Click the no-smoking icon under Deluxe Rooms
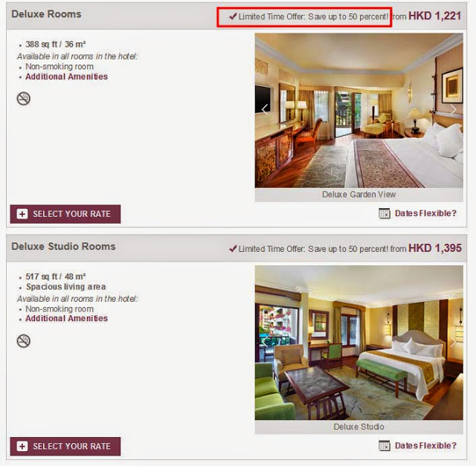 [x=23, y=99]
